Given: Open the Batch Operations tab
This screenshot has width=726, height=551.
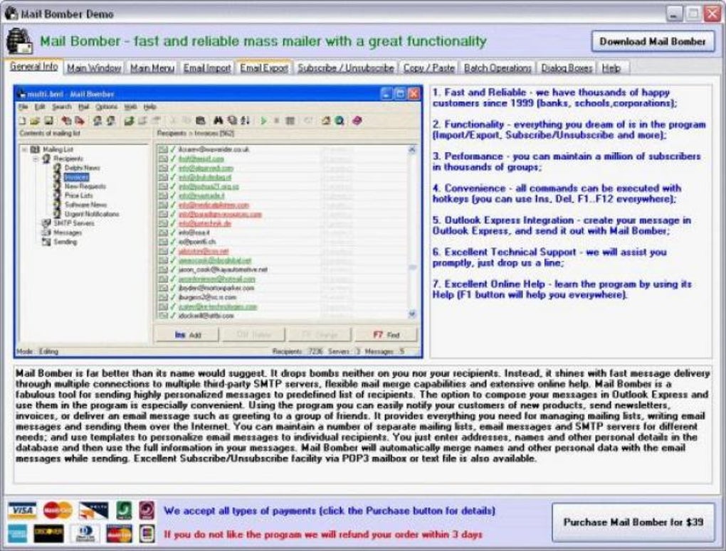Looking at the screenshot, I should [x=498, y=68].
